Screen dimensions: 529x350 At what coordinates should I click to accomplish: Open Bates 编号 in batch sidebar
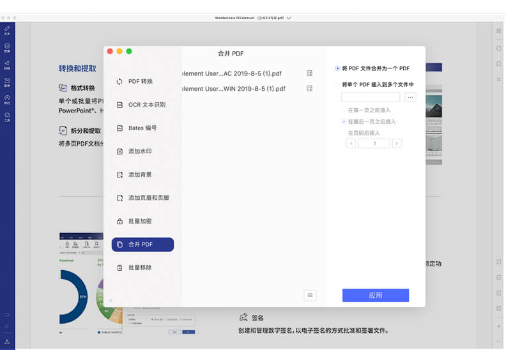click(x=142, y=128)
